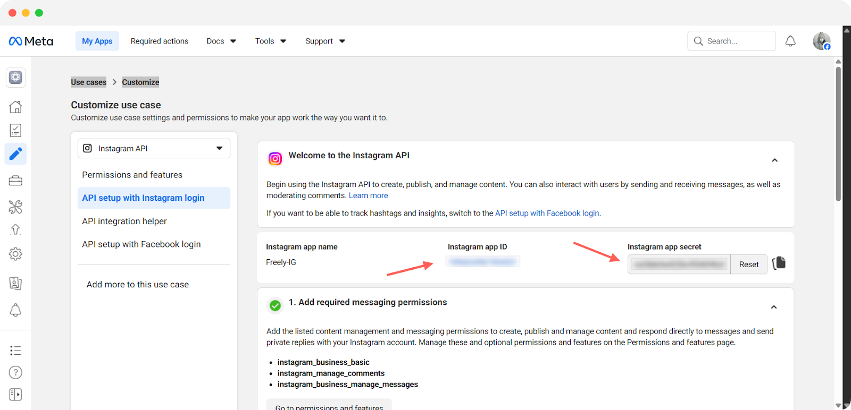Open the app icon in sidebar
851x410 pixels.
[15, 78]
